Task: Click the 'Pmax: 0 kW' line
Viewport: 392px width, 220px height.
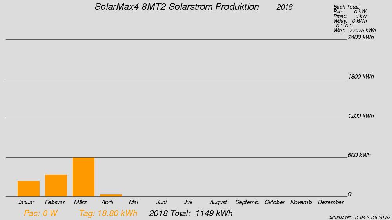Action: pos(350,16)
